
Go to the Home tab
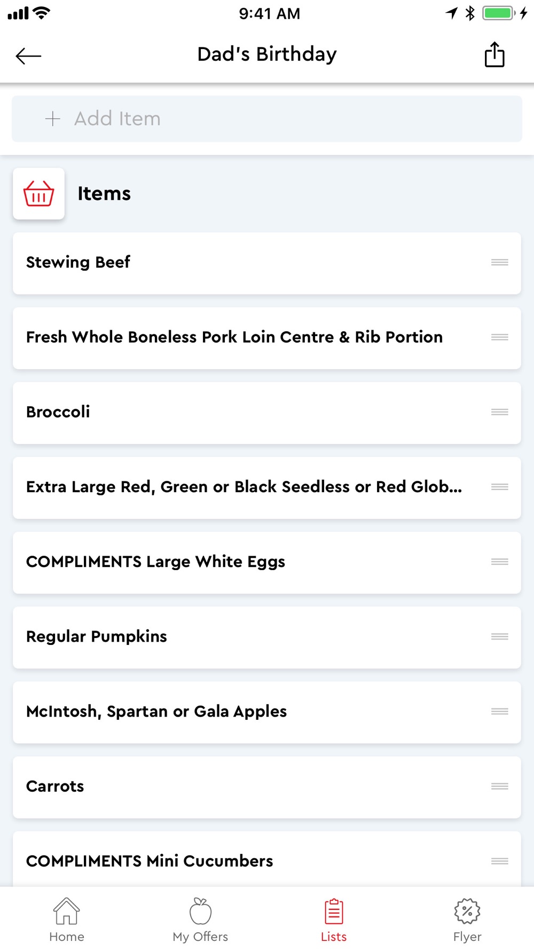(x=67, y=919)
